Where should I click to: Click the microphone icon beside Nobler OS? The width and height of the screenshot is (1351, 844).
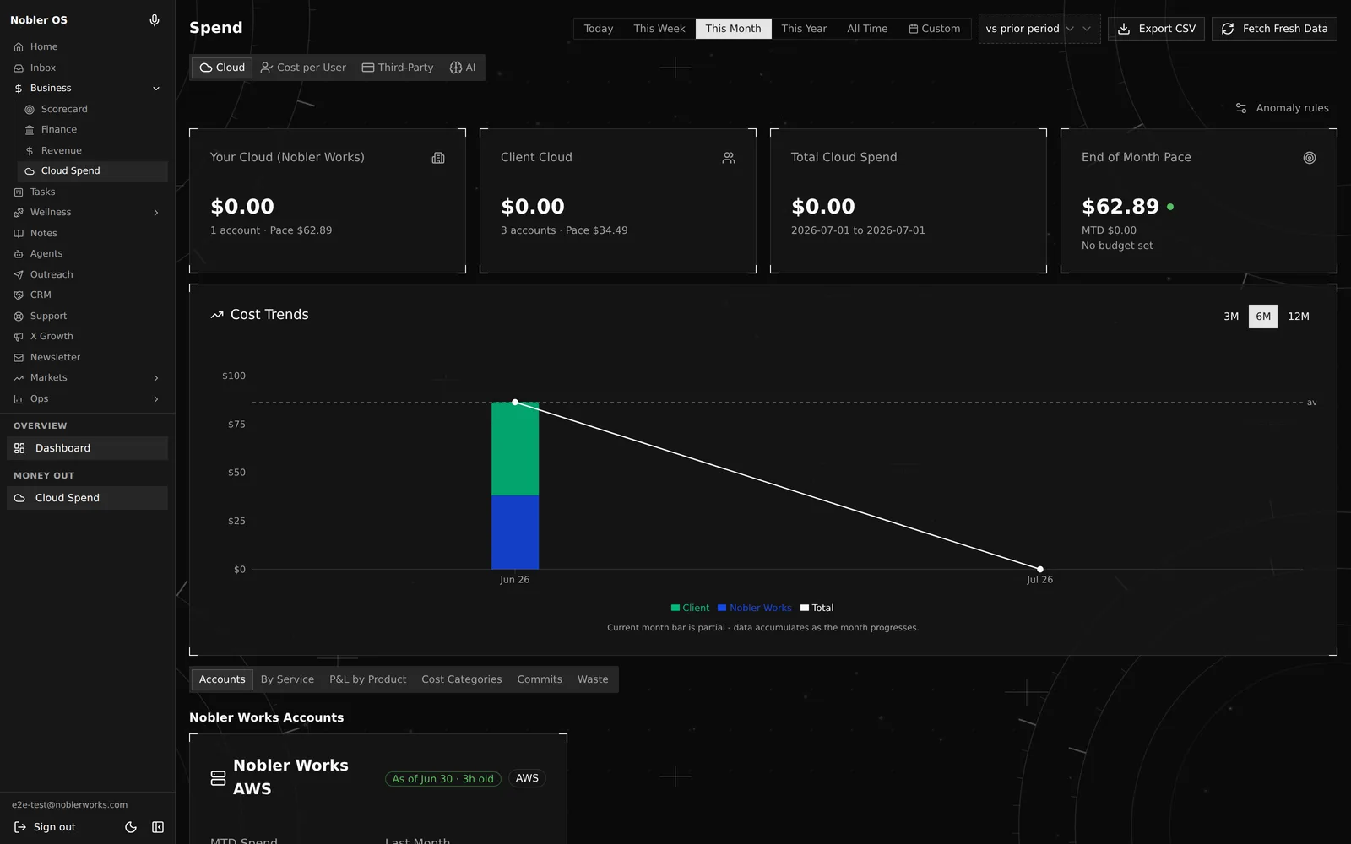tap(155, 20)
